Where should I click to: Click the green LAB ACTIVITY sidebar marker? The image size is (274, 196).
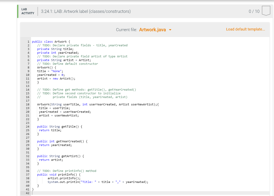18,11
